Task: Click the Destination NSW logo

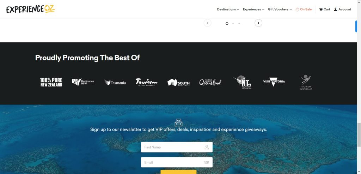Action: 83,82
